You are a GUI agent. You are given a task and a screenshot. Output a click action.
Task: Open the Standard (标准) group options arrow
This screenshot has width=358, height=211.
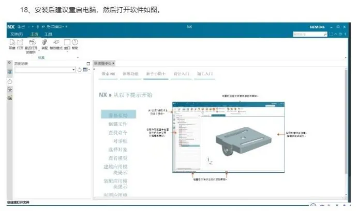(78, 58)
